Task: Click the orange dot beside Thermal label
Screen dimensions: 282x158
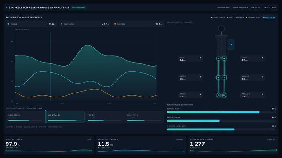Action: 115,24
